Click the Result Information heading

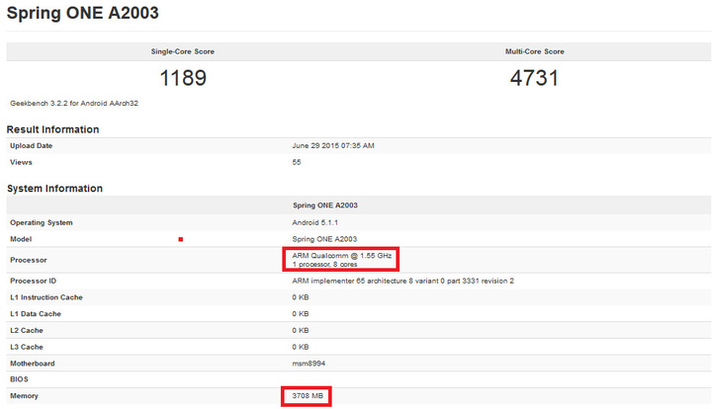pos(52,129)
